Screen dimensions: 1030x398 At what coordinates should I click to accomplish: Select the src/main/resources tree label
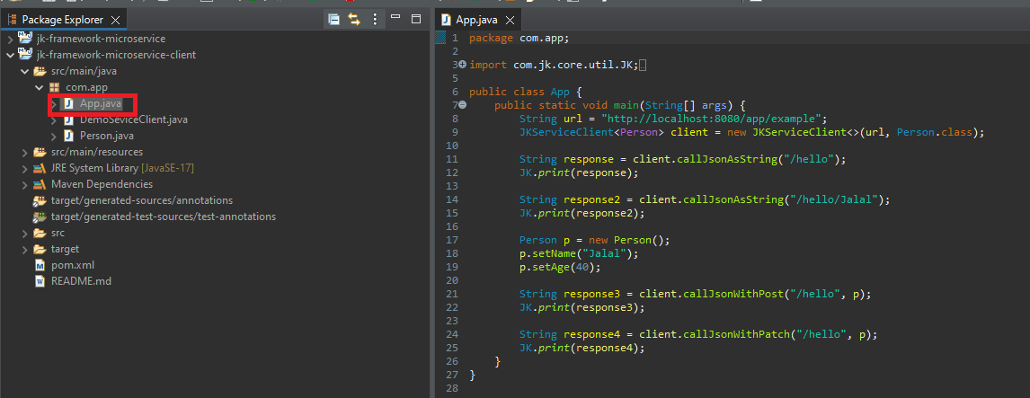click(x=96, y=153)
